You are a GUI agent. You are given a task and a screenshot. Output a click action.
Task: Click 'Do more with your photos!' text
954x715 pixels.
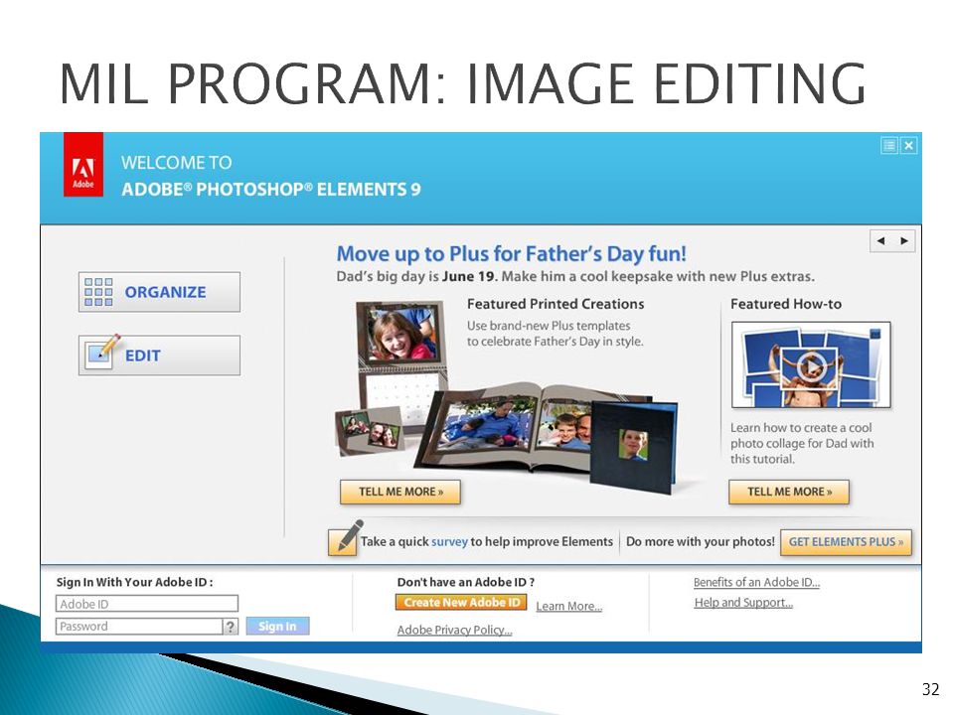click(701, 542)
